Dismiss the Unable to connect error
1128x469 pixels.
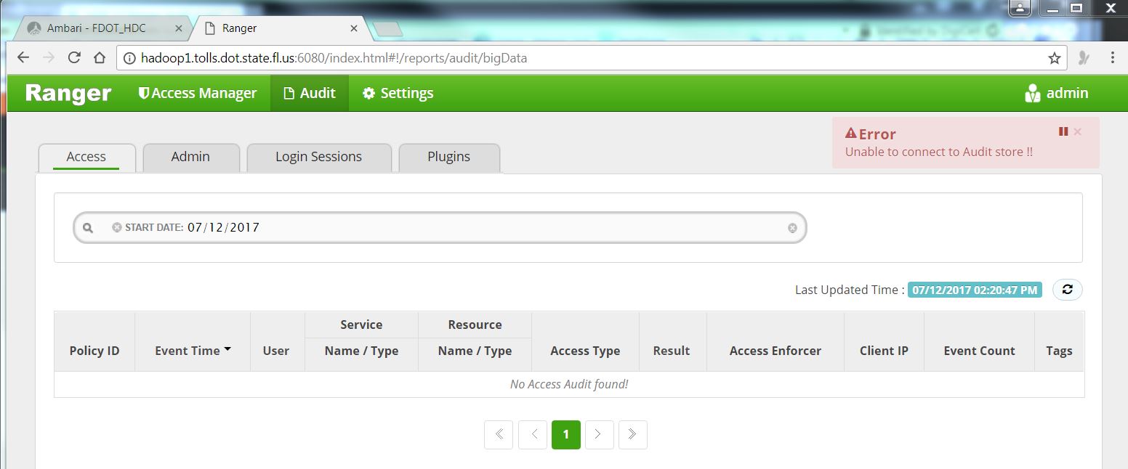pyautogui.click(x=1077, y=132)
